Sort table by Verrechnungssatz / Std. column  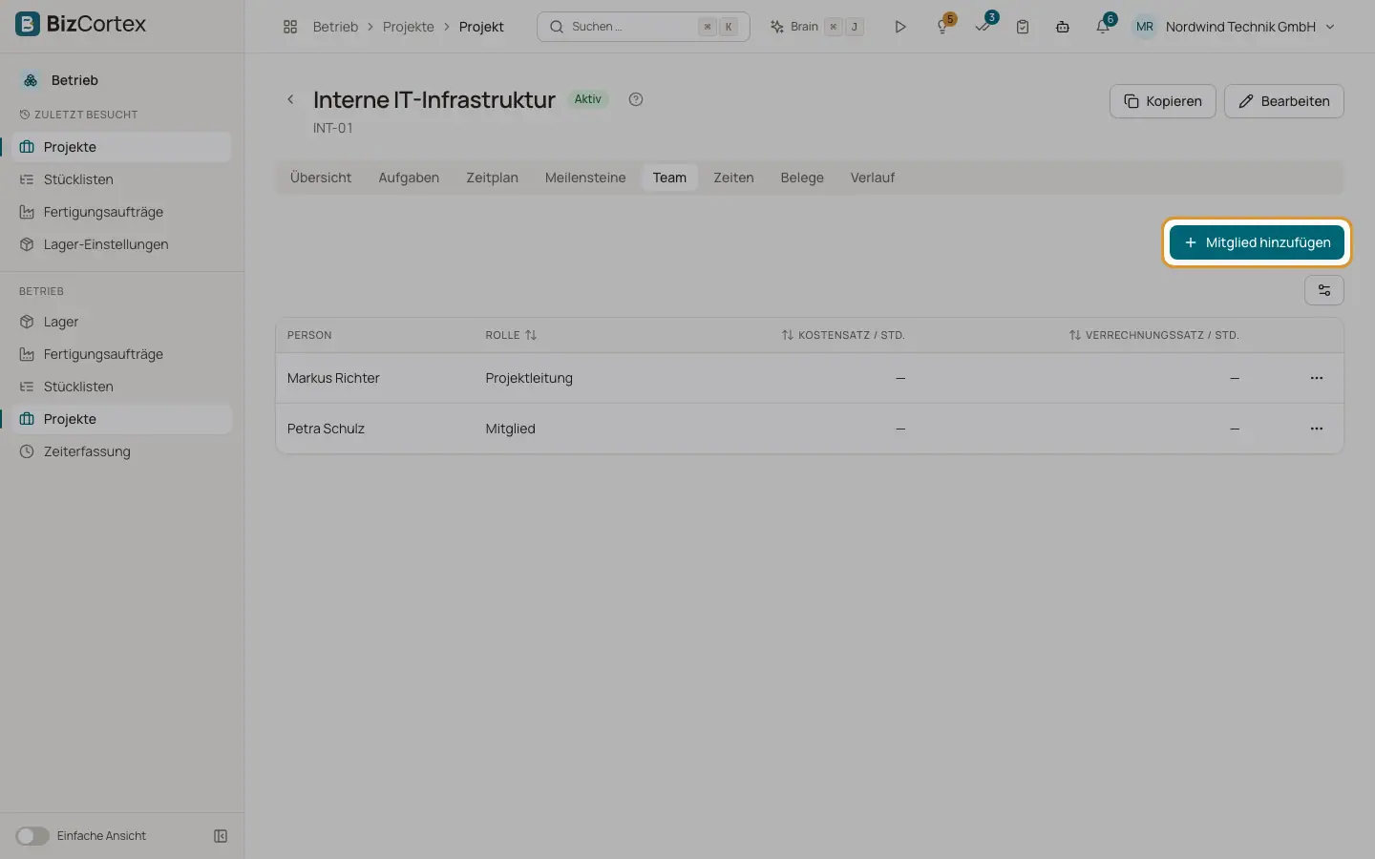(1153, 335)
